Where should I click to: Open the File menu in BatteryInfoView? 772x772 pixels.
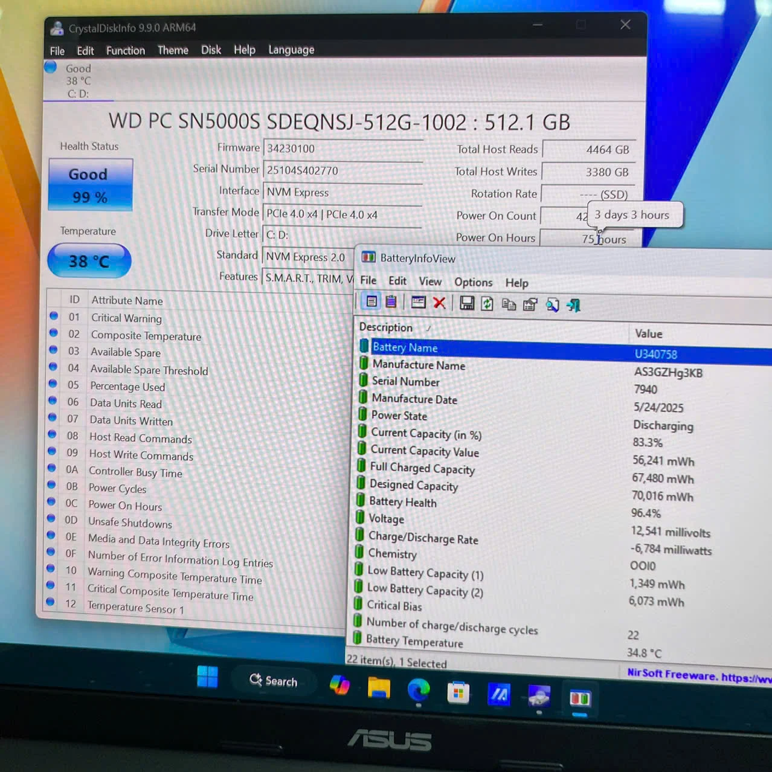[x=368, y=280]
